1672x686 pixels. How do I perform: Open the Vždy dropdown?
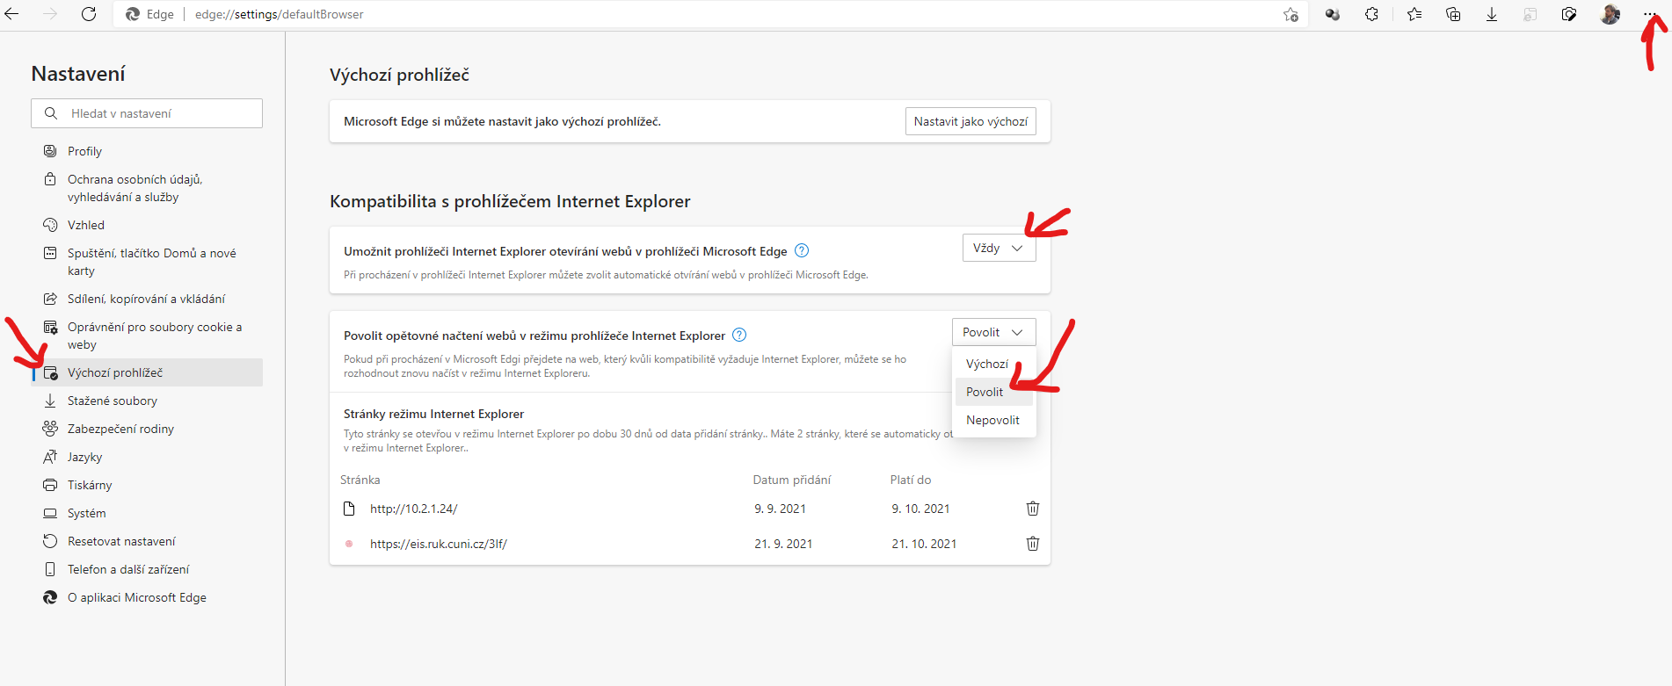click(999, 248)
